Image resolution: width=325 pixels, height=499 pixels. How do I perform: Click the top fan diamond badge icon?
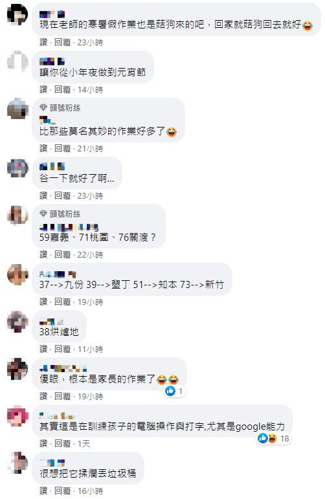point(43,107)
